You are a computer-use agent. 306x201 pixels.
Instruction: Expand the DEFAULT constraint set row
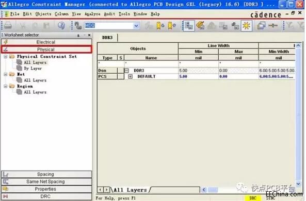pyautogui.click(x=130, y=77)
